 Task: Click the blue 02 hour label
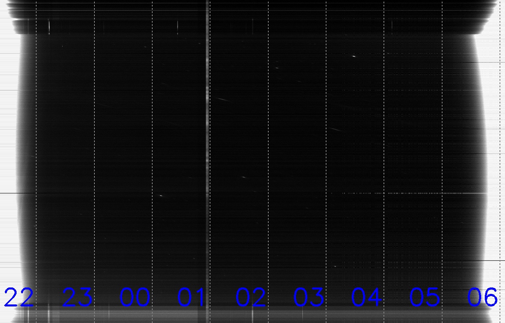251,297
